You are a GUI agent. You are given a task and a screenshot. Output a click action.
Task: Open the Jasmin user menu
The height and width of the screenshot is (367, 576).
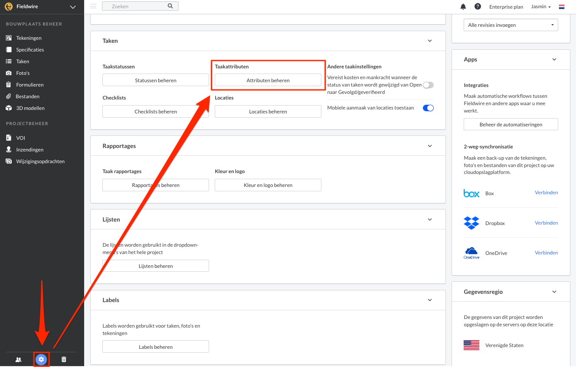[541, 6]
